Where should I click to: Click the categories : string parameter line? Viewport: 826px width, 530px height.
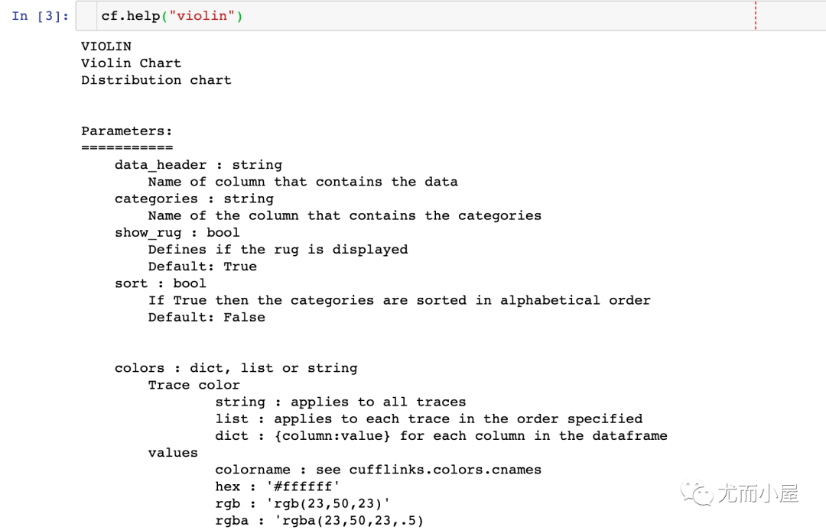[x=193, y=199]
